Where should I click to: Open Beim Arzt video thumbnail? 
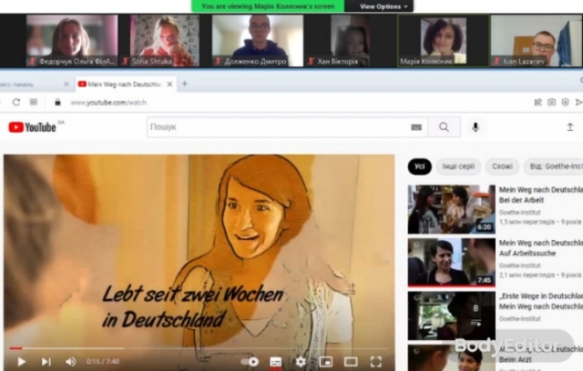click(452, 357)
